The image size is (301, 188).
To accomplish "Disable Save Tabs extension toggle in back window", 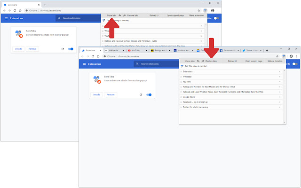I will pos(71,49).
